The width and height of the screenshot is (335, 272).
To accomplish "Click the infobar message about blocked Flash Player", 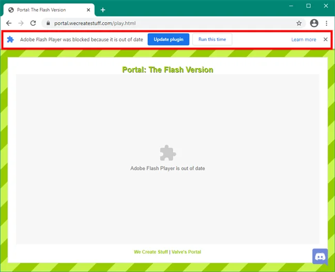I will [x=81, y=40].
